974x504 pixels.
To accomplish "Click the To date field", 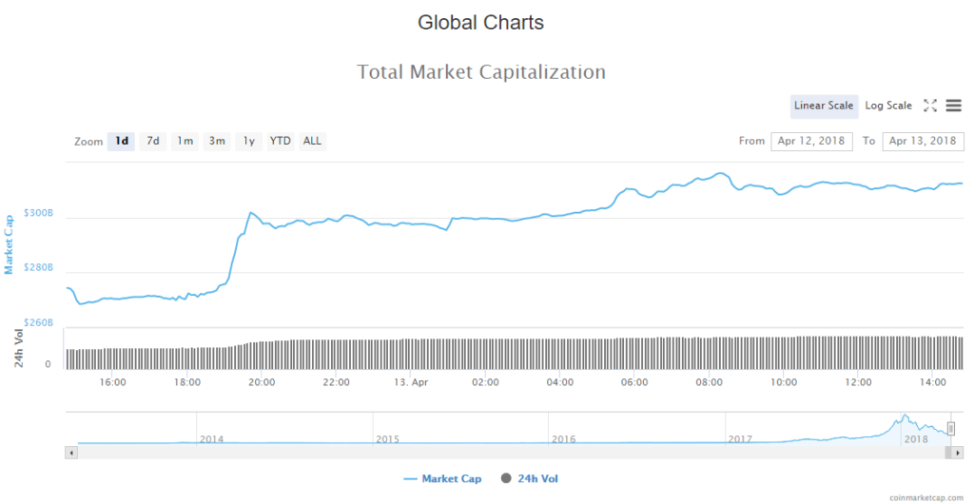I will [x=923, y=141].
